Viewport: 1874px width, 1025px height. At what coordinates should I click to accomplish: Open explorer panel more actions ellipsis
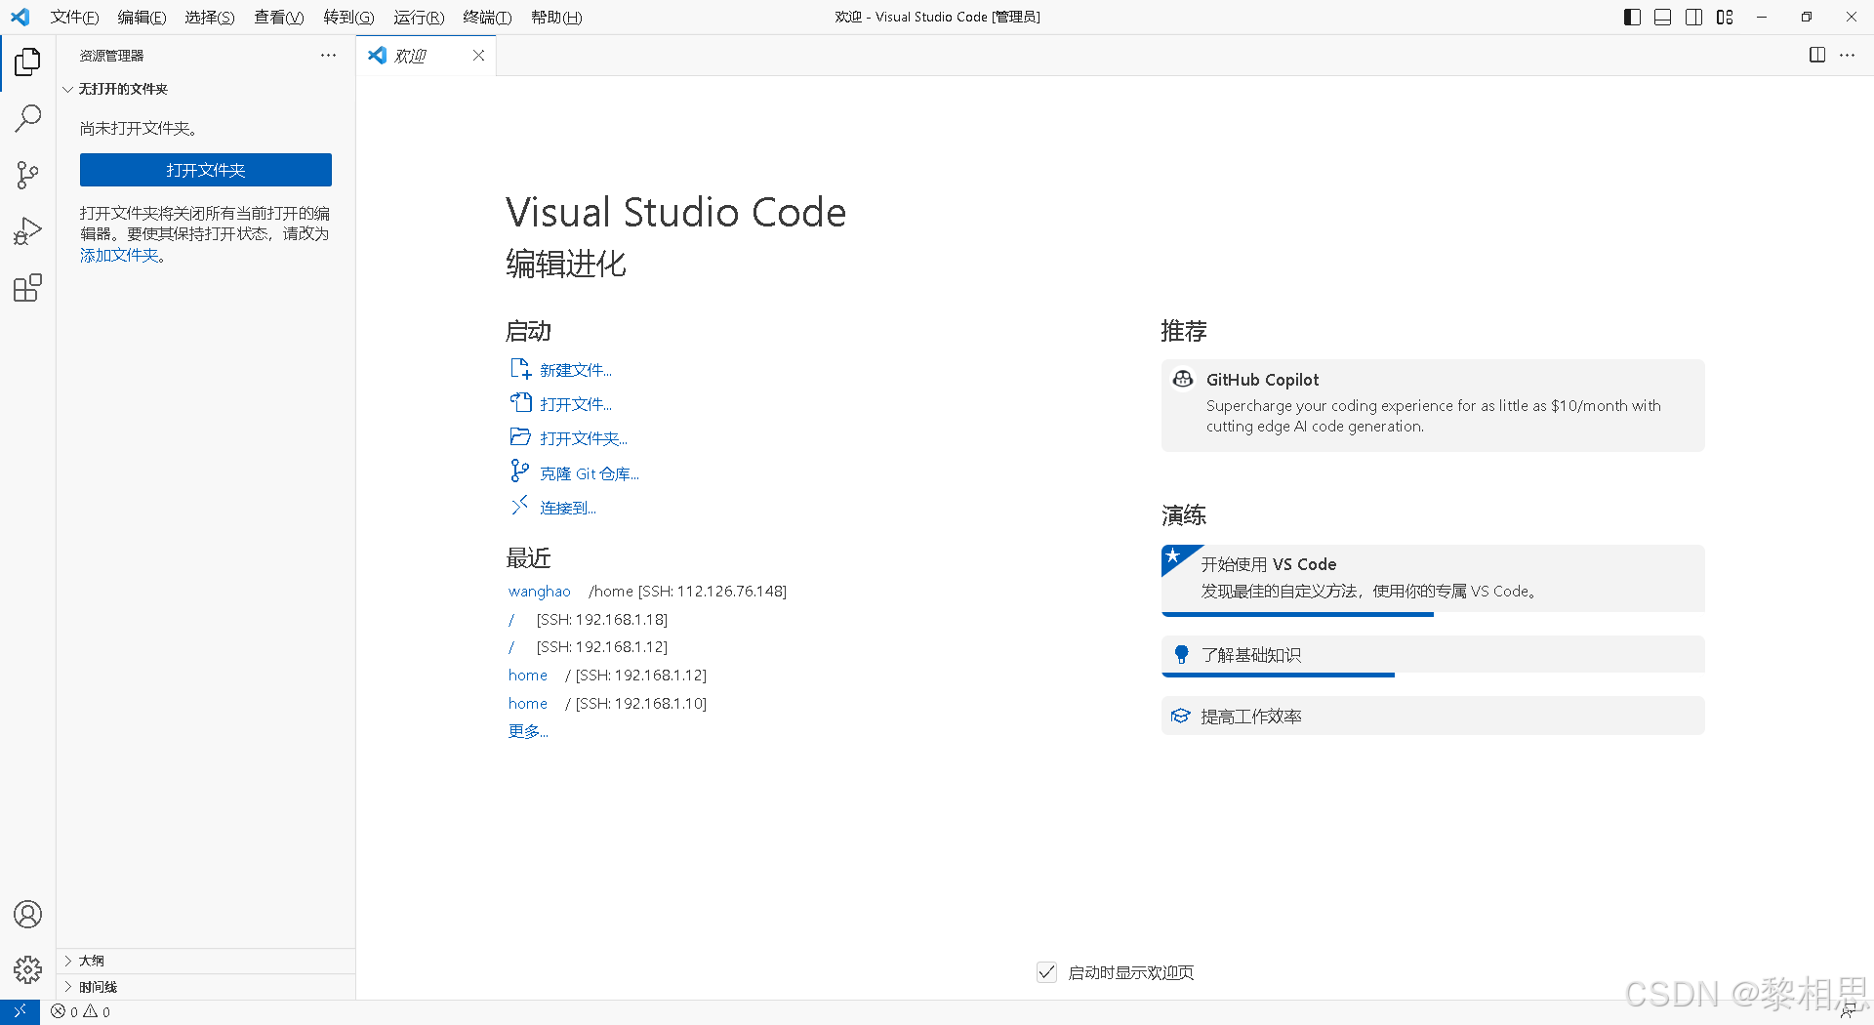[x=328, y=56]
